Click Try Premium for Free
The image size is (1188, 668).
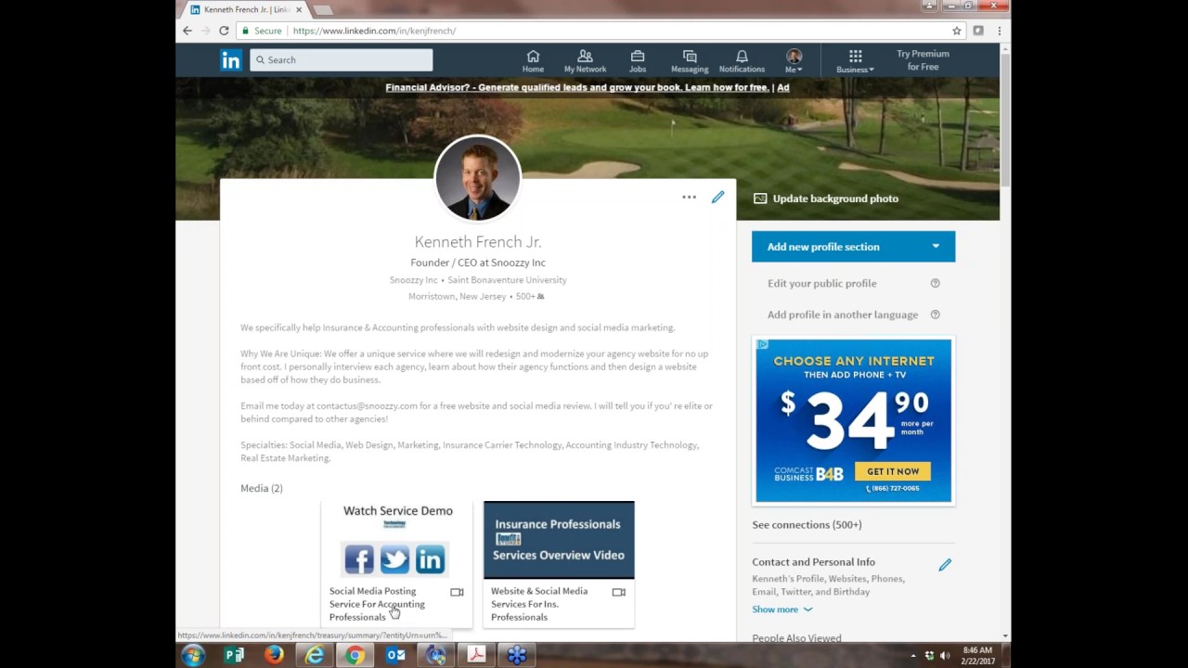[923, 60]
